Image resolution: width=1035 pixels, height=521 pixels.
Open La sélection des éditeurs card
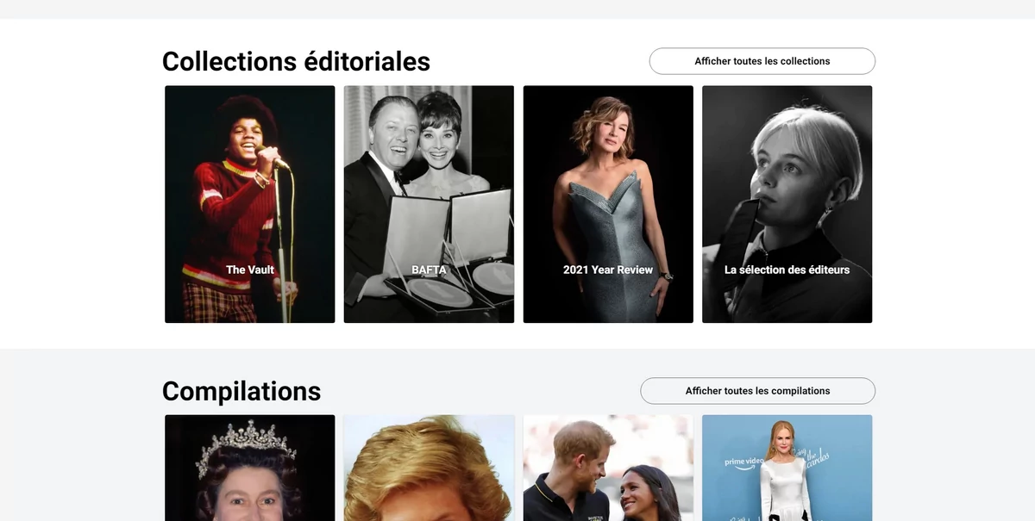pyautogui.click(x=787, y=204)
